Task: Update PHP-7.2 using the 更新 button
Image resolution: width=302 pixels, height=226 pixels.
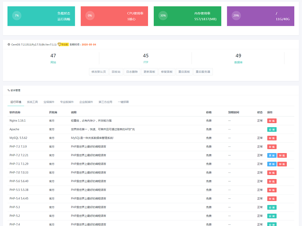Action: [272, 155]
